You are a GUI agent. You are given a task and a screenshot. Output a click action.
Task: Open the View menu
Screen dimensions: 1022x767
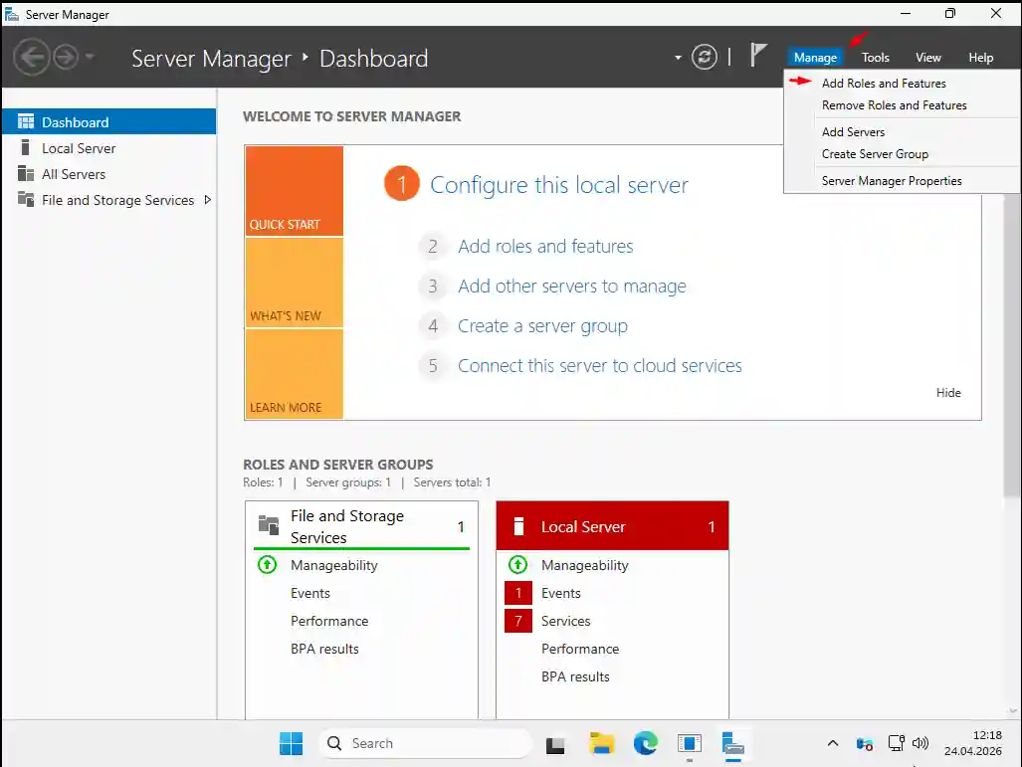click(928, 58)
